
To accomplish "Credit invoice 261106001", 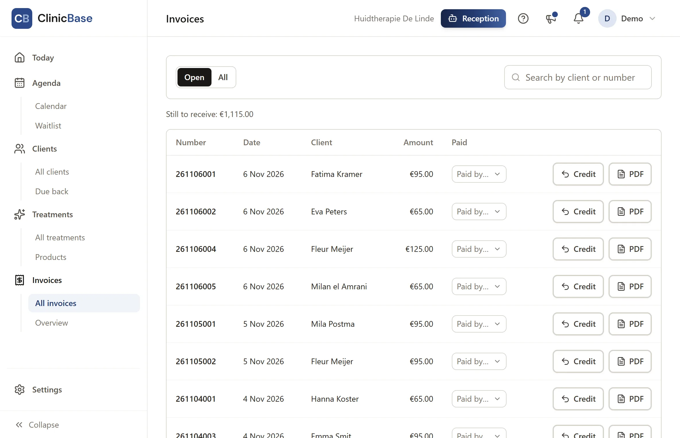I will 578,174.
